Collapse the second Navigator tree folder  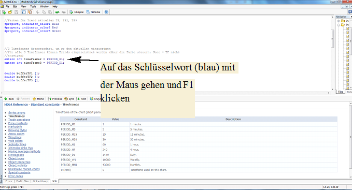(x=339, y=25)
